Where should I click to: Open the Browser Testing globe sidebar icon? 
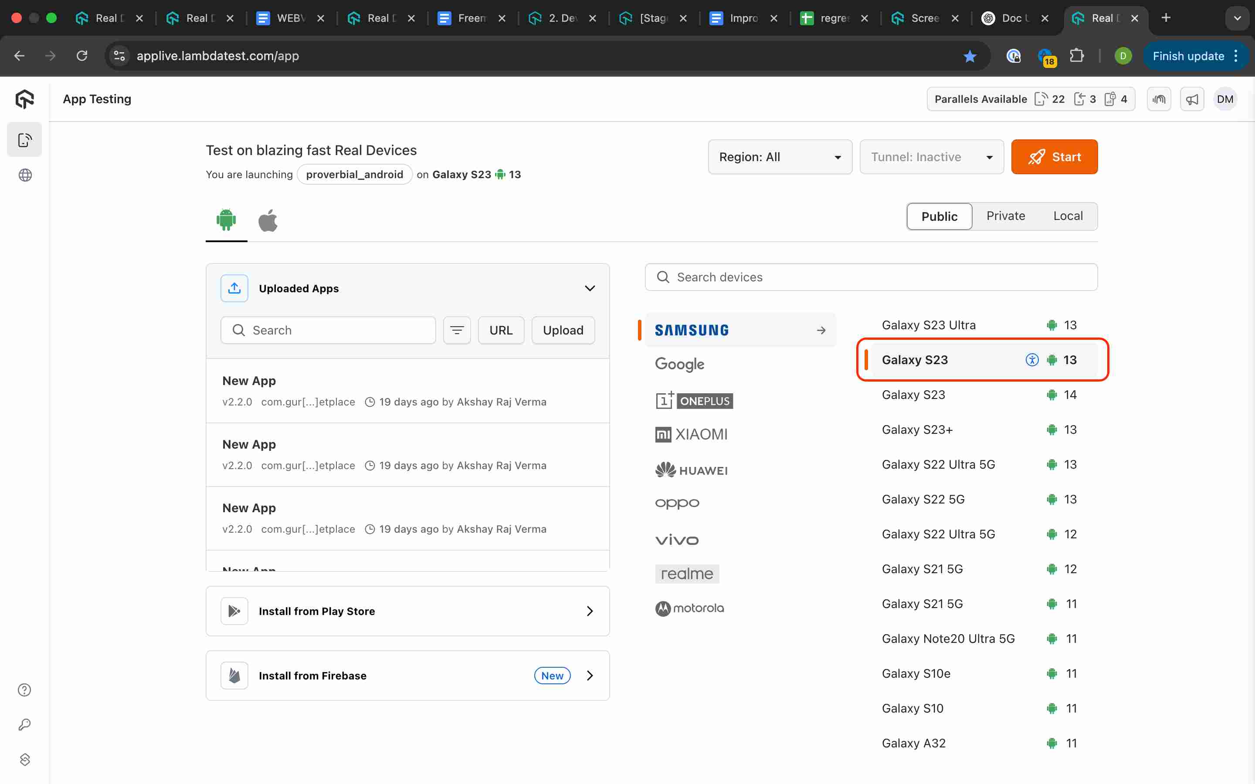25,175
